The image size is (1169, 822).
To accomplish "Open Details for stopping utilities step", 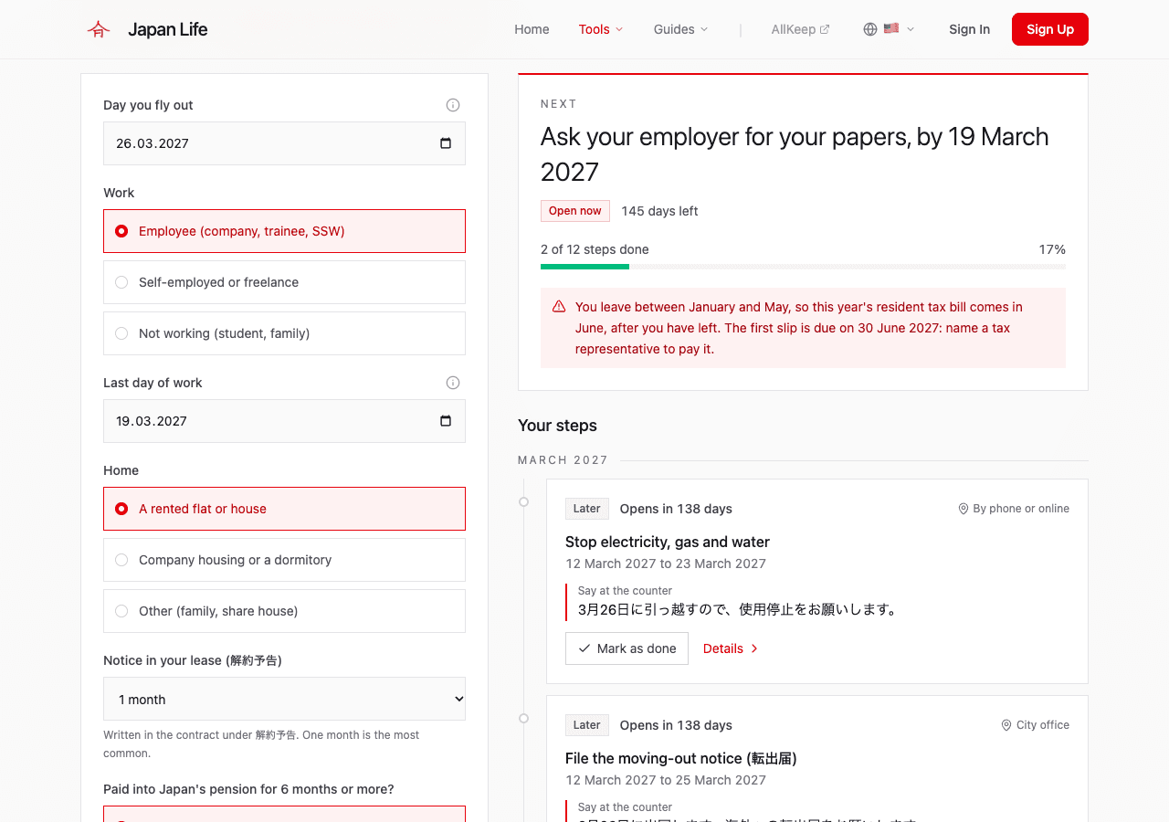I will [x=731, y=648].
